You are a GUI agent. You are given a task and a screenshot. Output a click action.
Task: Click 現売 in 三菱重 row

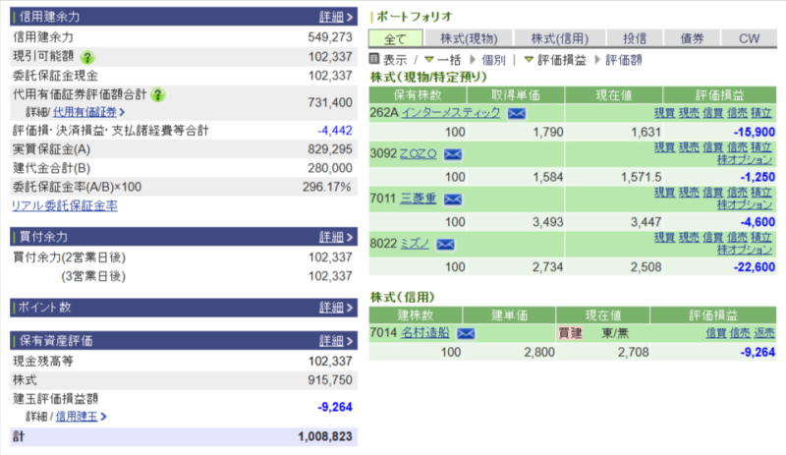click(x=689, y=193)
